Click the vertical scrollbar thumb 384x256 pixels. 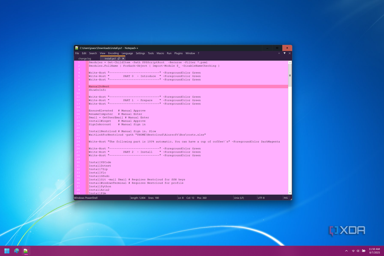click(290, 76)
